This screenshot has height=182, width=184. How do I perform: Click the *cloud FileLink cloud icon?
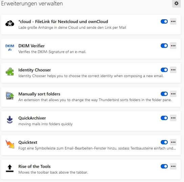[x=10, y=23]
